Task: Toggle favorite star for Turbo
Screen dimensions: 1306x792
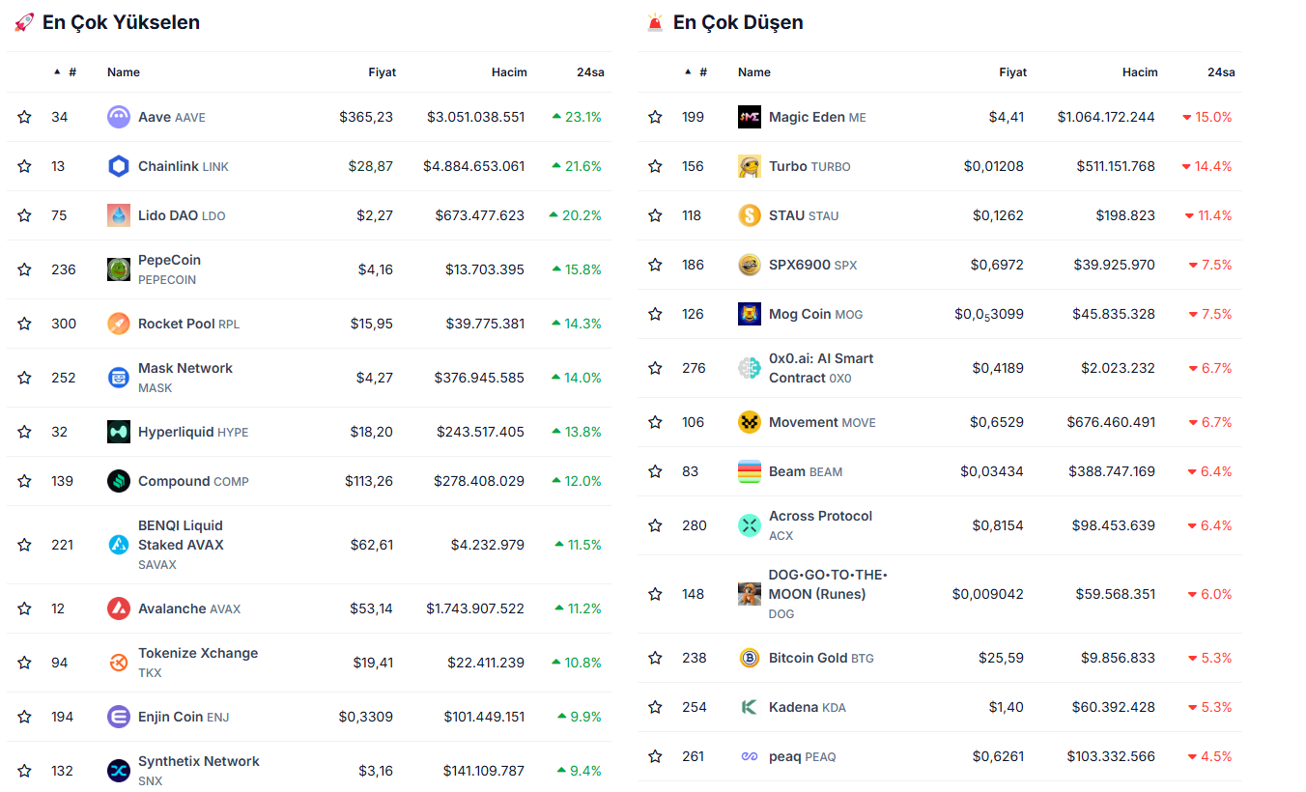Action: pos(656,166)
